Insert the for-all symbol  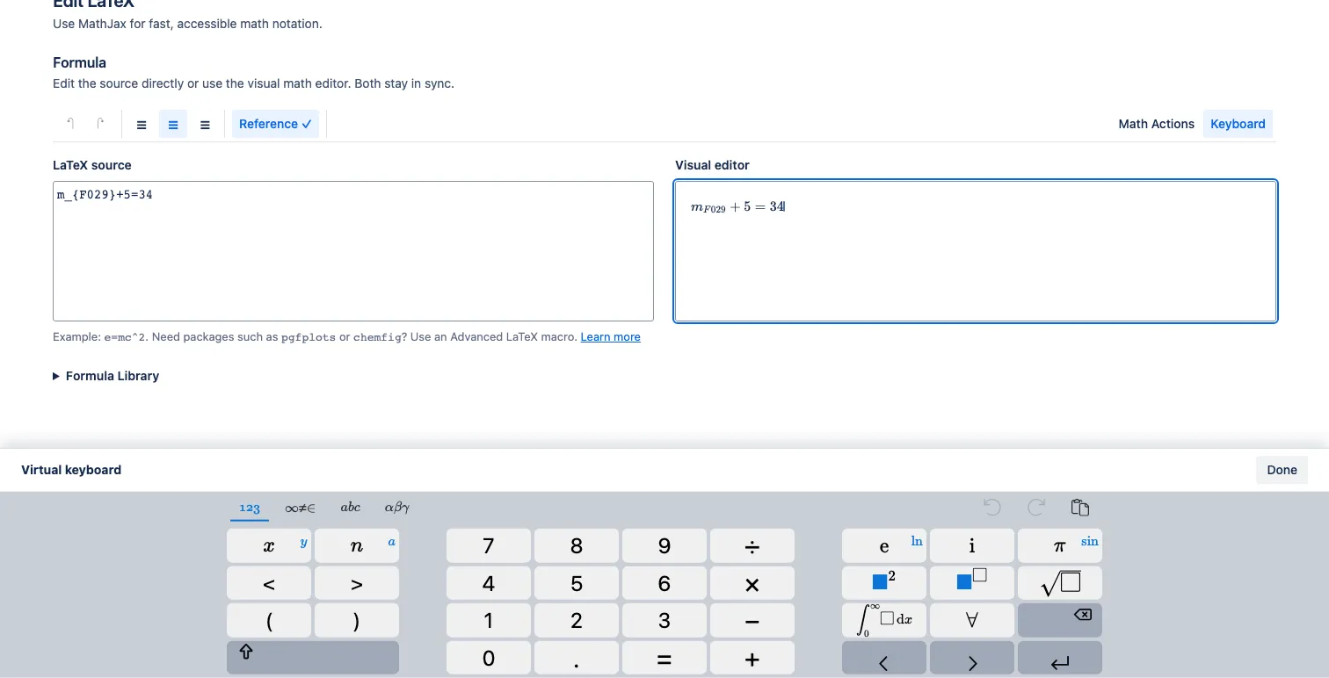[x=971, y=620]
